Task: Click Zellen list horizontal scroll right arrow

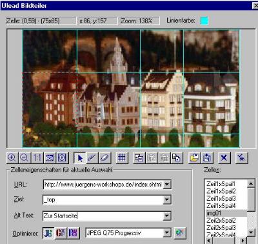Action: [x=243, y=240]
